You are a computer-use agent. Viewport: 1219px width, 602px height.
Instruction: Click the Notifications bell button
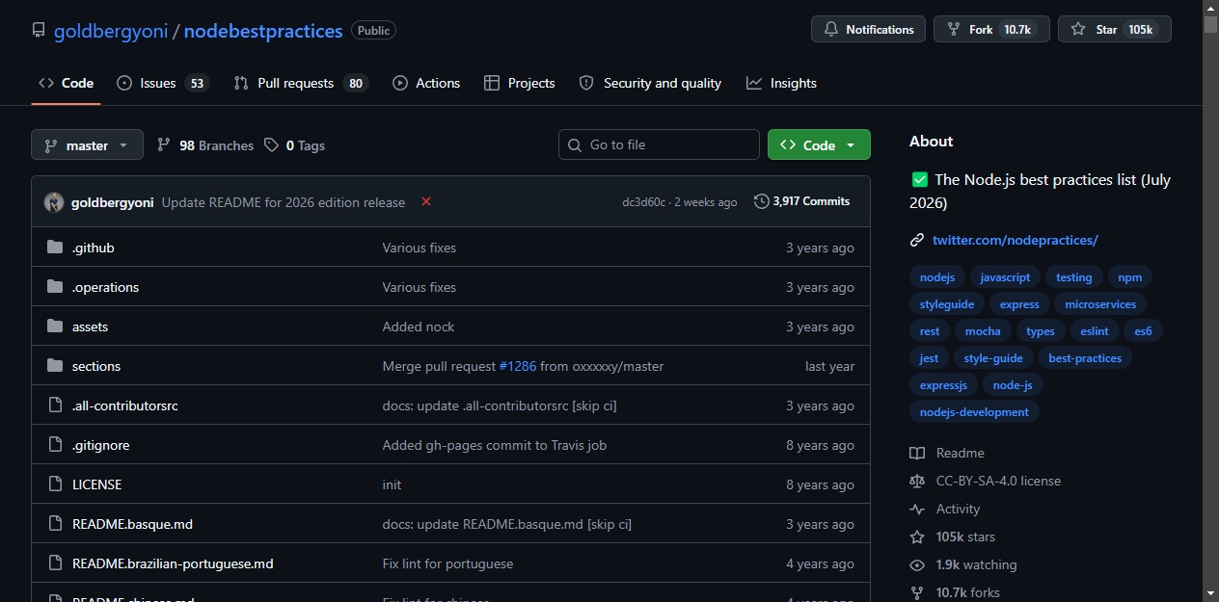868,29
